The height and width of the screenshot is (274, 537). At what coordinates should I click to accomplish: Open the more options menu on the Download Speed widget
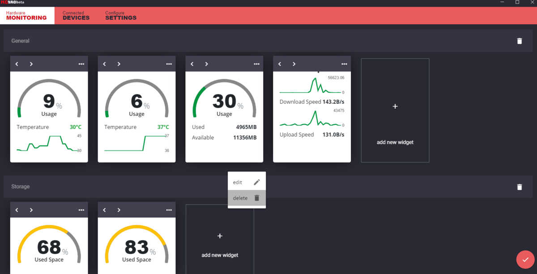click(345, 64)
